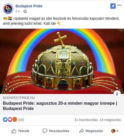Click the crown image link preview
The width and height of the screenshot is (124, 136).
[x=62, y=61]
